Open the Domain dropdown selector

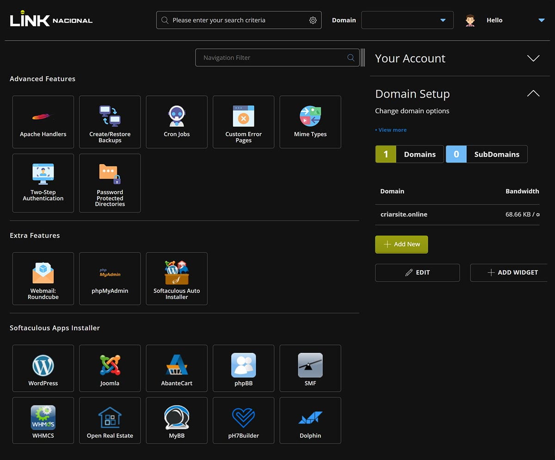407,20
